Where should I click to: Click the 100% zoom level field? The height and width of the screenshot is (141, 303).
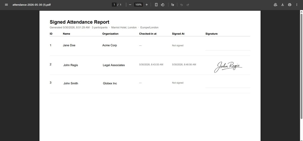pyautogui.click(x=138, y=5)
